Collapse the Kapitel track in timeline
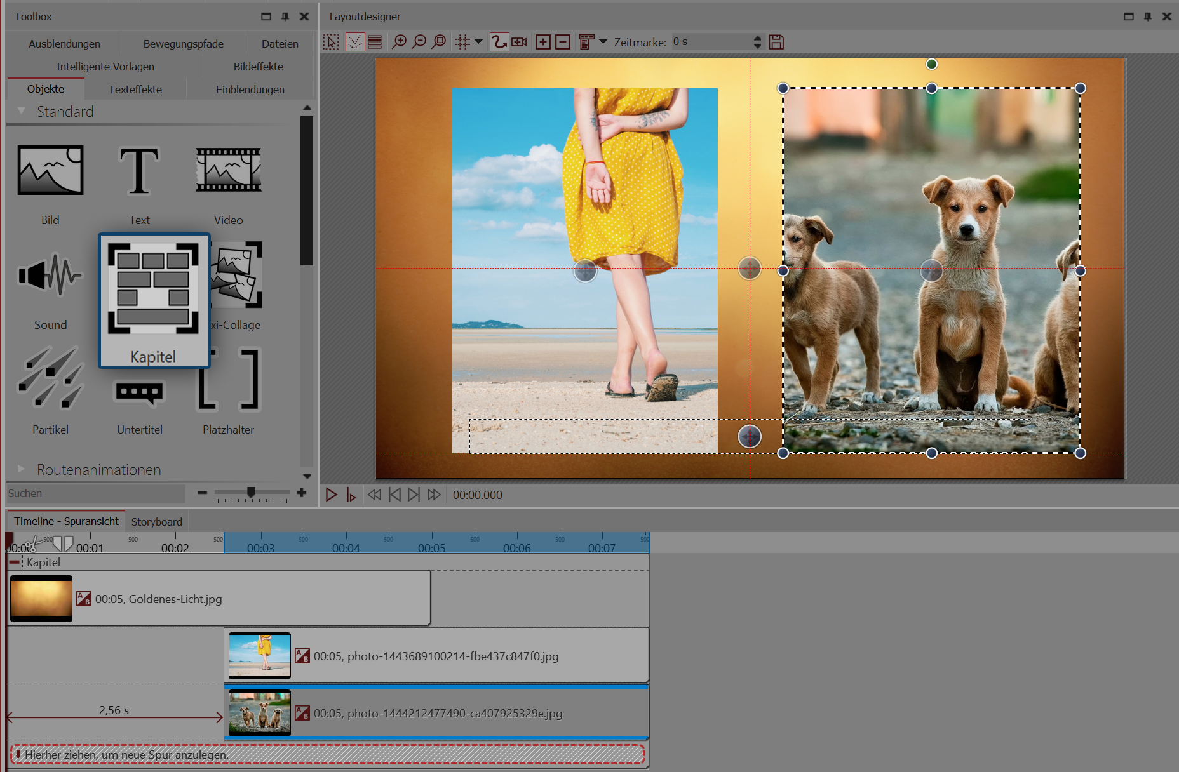 pyautogui.click(x=15, y=562)
